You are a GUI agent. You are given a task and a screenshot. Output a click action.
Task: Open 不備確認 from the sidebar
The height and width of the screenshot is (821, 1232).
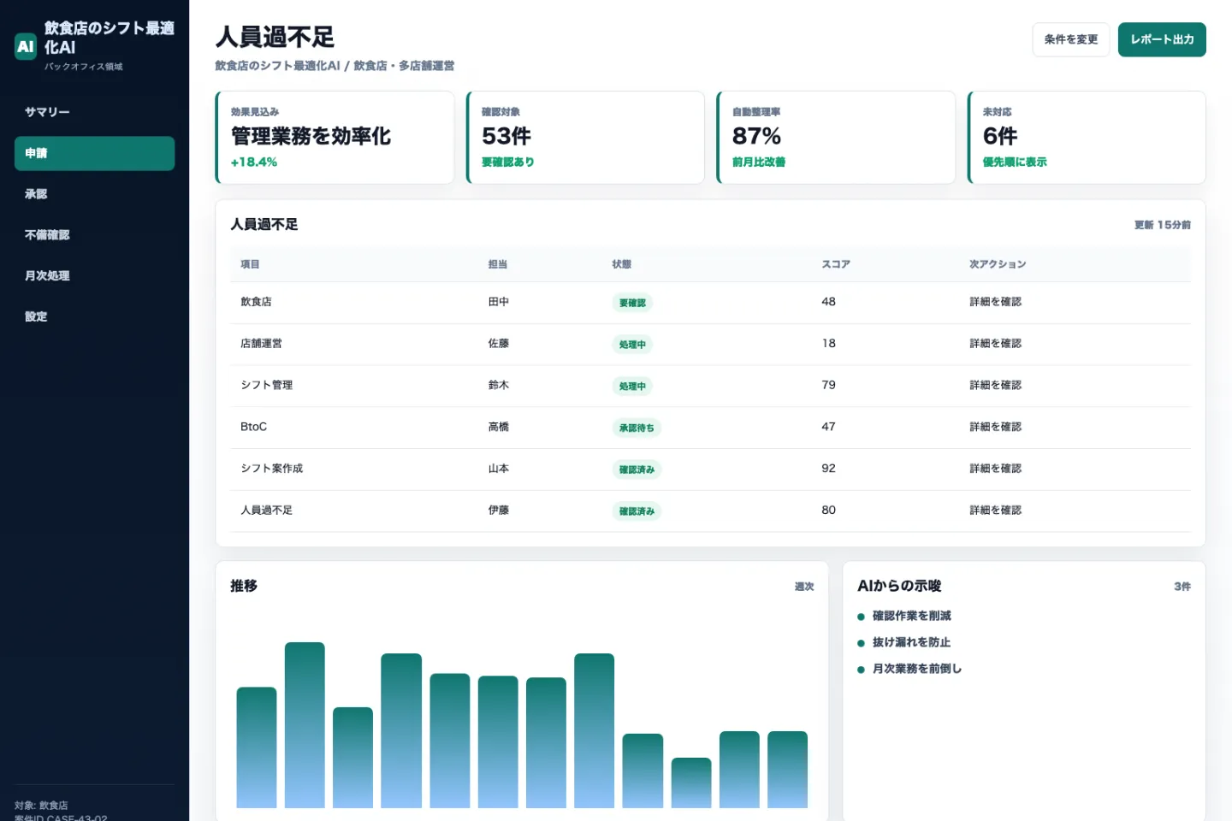tap(94, 235)
